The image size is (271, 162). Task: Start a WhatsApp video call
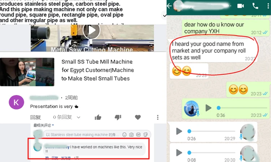point(240,6)
